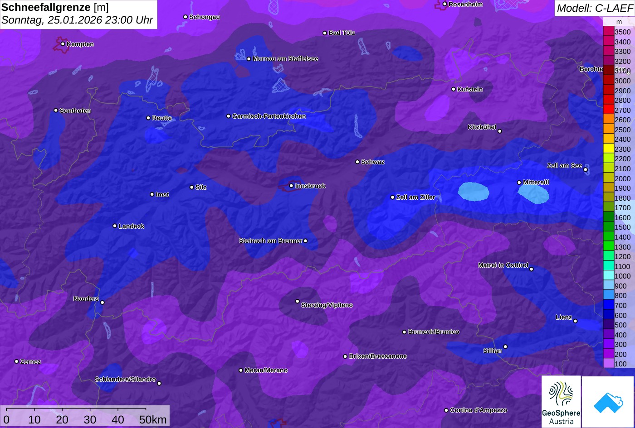Click the blue cloud arrow logo
The width and height of the screenshot is (635, 428).
pyautogui.click(x=608, y=402)
